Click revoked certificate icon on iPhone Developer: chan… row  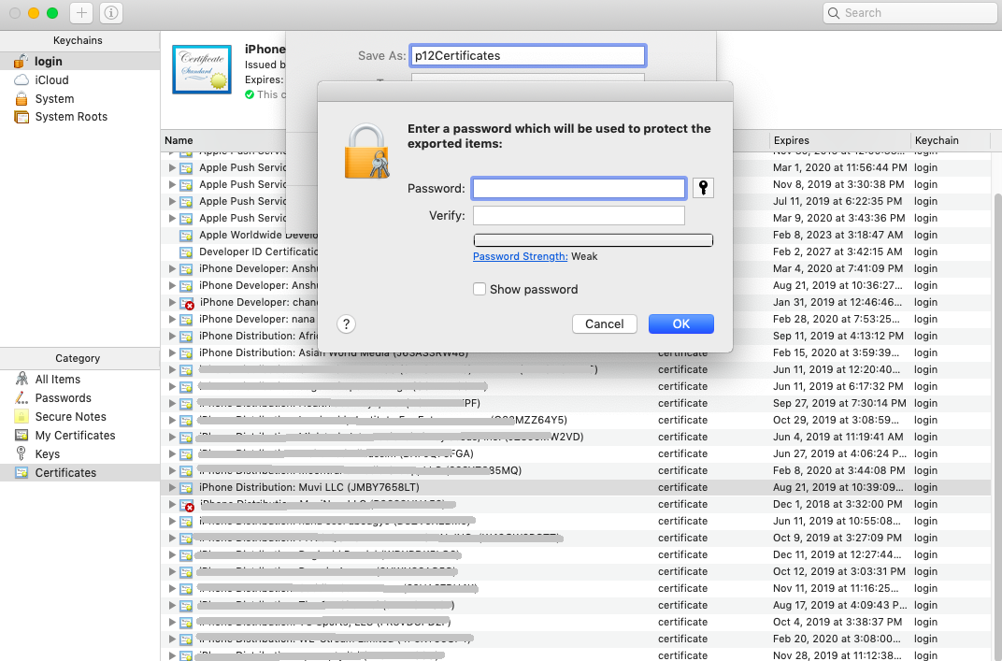point(187,303)
